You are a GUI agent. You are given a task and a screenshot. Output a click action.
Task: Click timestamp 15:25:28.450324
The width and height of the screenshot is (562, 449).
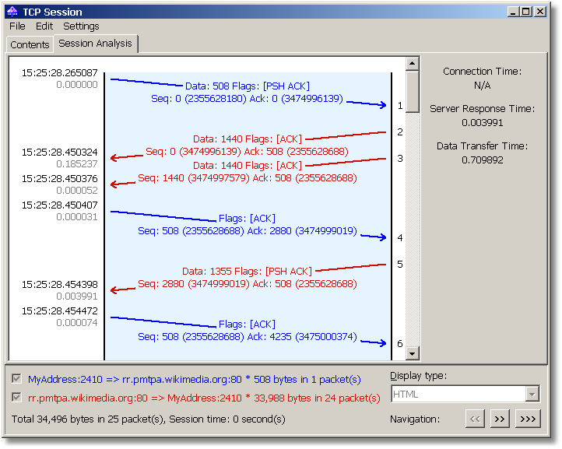[x=59, y=153]
